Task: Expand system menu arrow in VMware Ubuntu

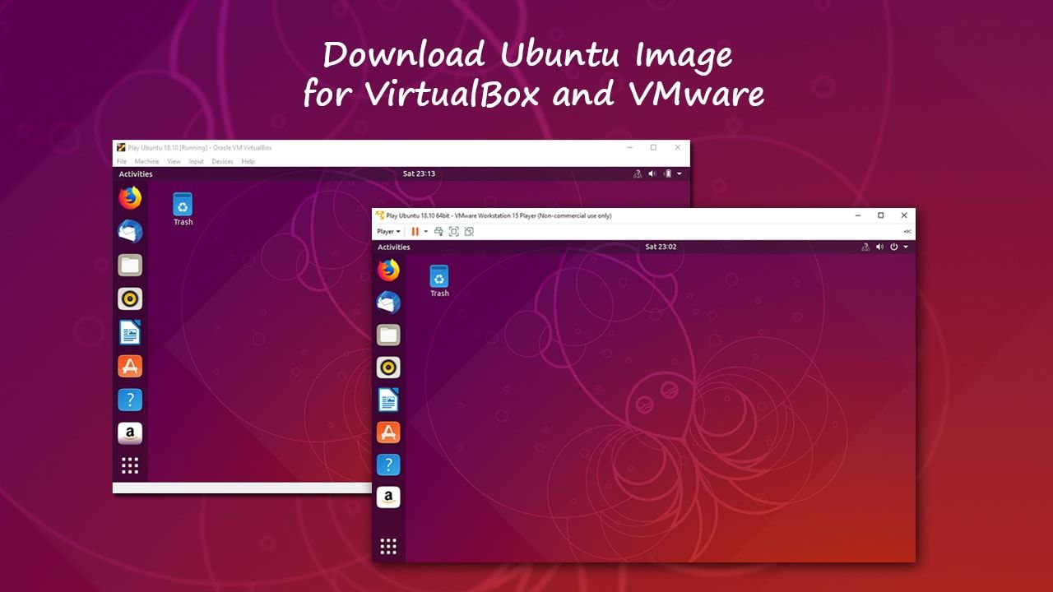Action: tap(906, 247)
